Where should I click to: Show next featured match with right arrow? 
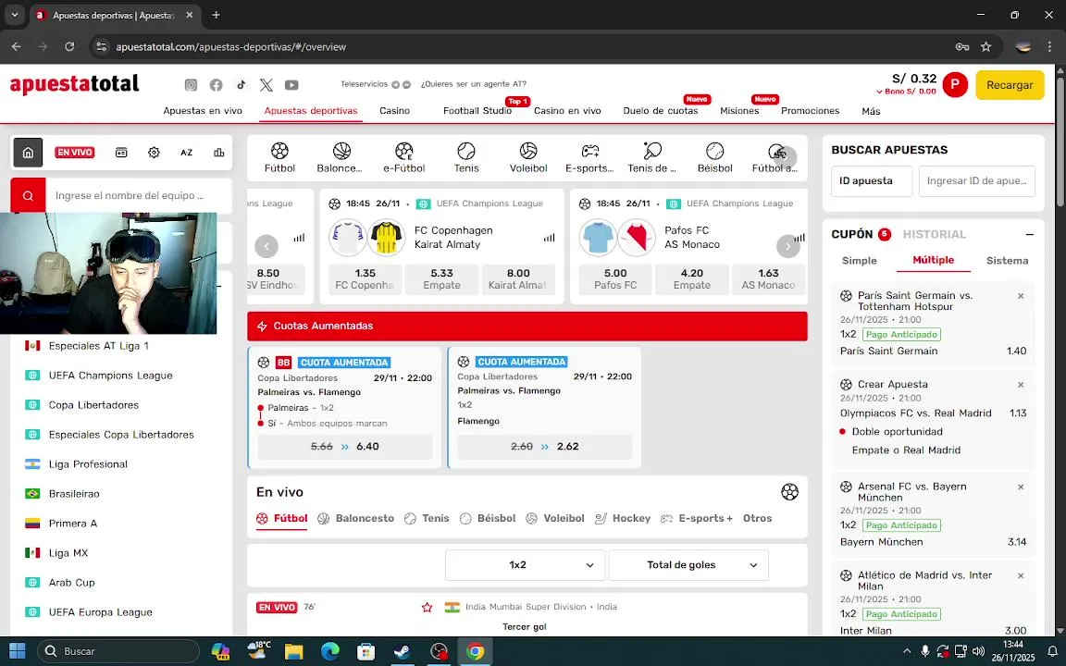(788, 246)
